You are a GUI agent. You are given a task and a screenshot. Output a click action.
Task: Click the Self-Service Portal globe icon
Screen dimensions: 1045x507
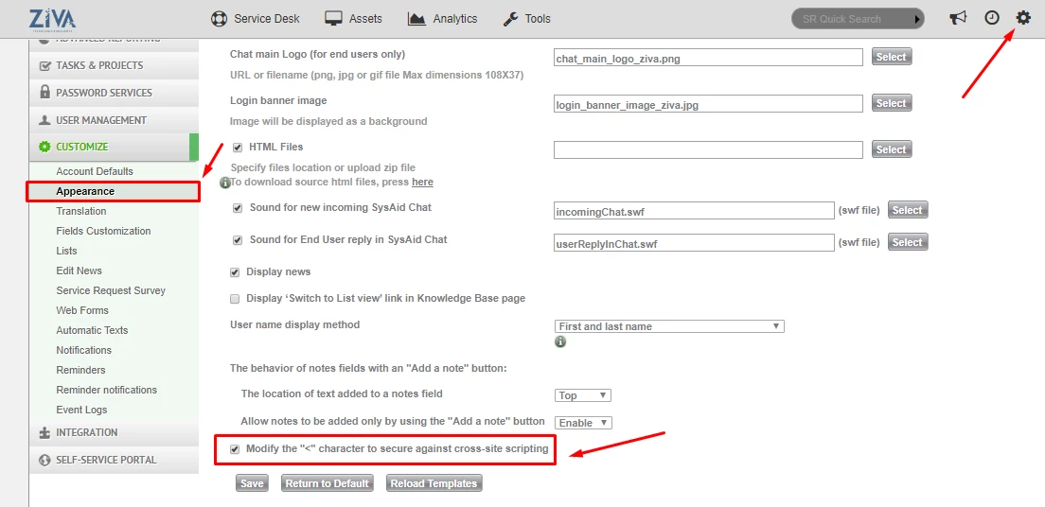click(x=44, y=461)
